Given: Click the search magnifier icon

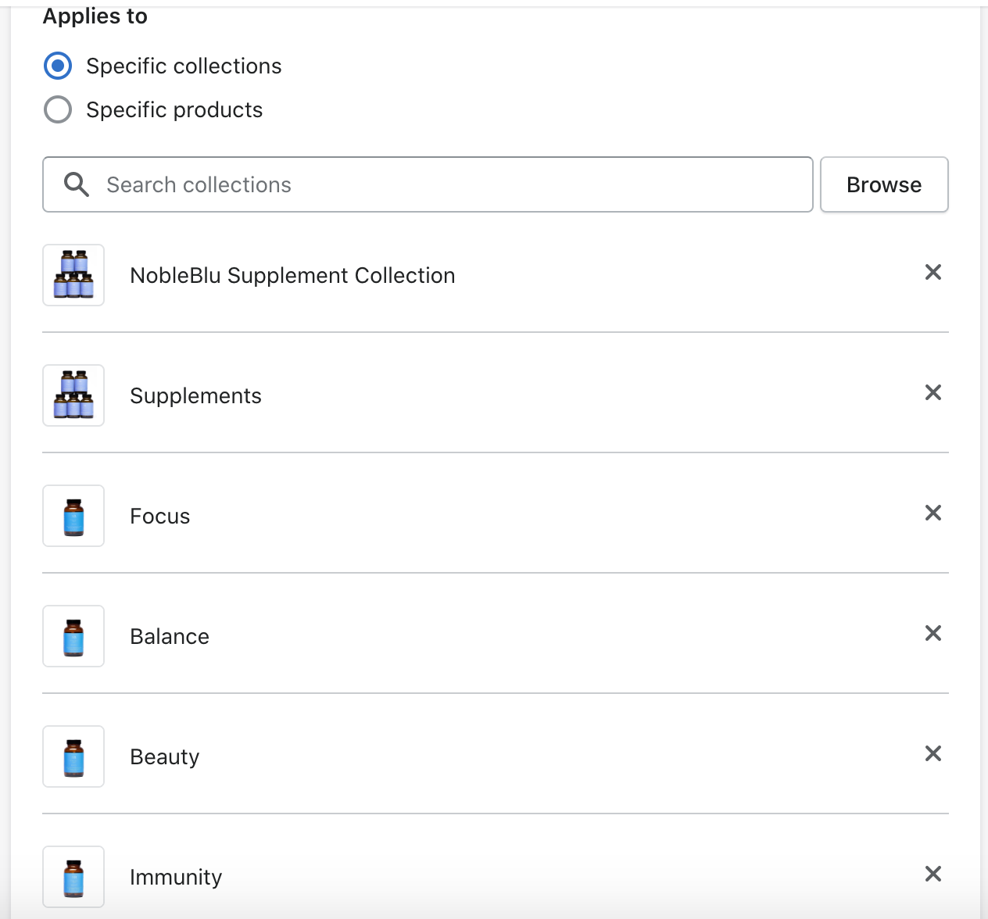Looking at the screenshot, I should coord(77,184).
